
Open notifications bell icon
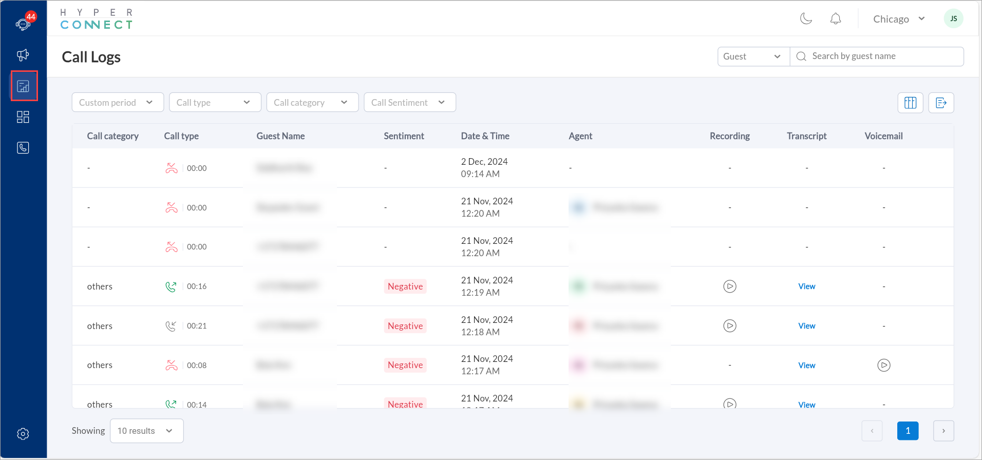(x=836, y=19)
